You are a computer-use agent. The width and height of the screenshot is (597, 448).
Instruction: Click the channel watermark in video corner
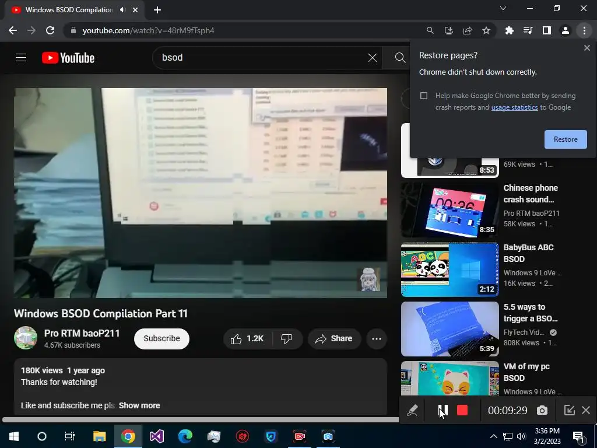[x=370, y=279]
